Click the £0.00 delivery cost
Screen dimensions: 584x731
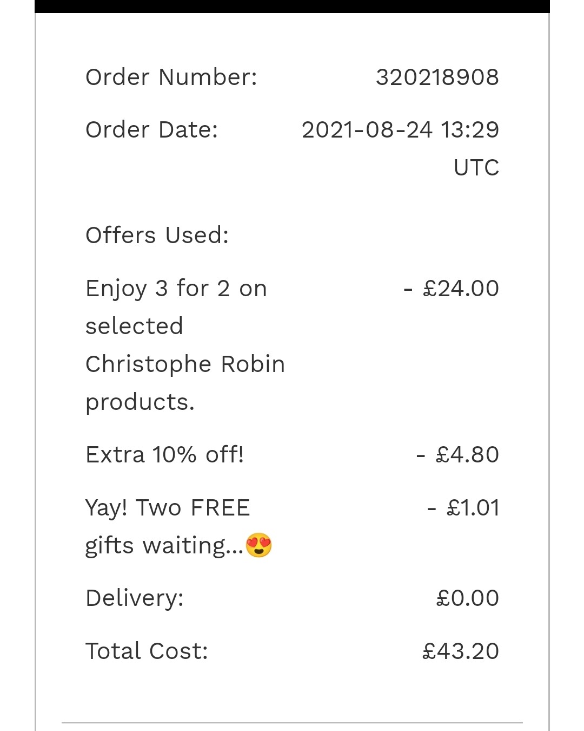467,598
